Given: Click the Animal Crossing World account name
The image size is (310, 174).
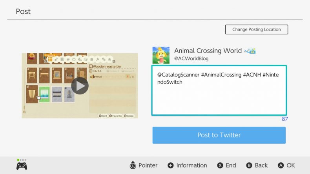Looking at the screenshot, I should point(207,51).
